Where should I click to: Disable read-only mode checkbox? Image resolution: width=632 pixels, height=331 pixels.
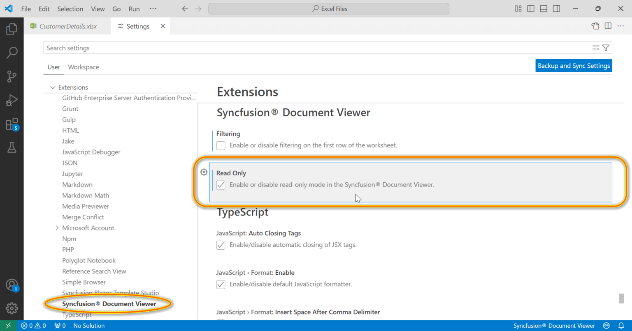coord(221,185)
